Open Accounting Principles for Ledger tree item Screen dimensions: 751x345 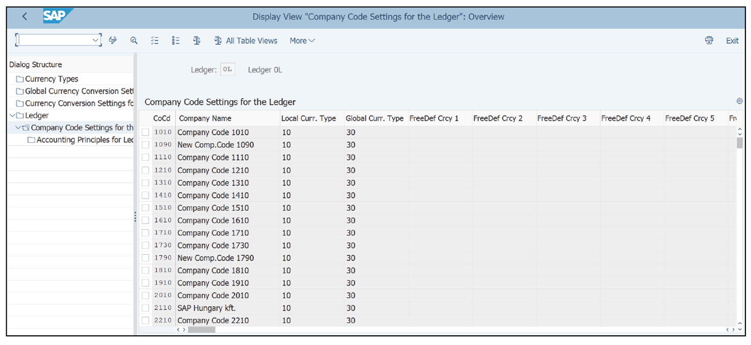point(85,140)
